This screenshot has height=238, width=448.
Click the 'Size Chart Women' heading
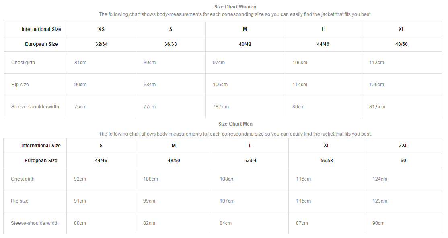235,7
